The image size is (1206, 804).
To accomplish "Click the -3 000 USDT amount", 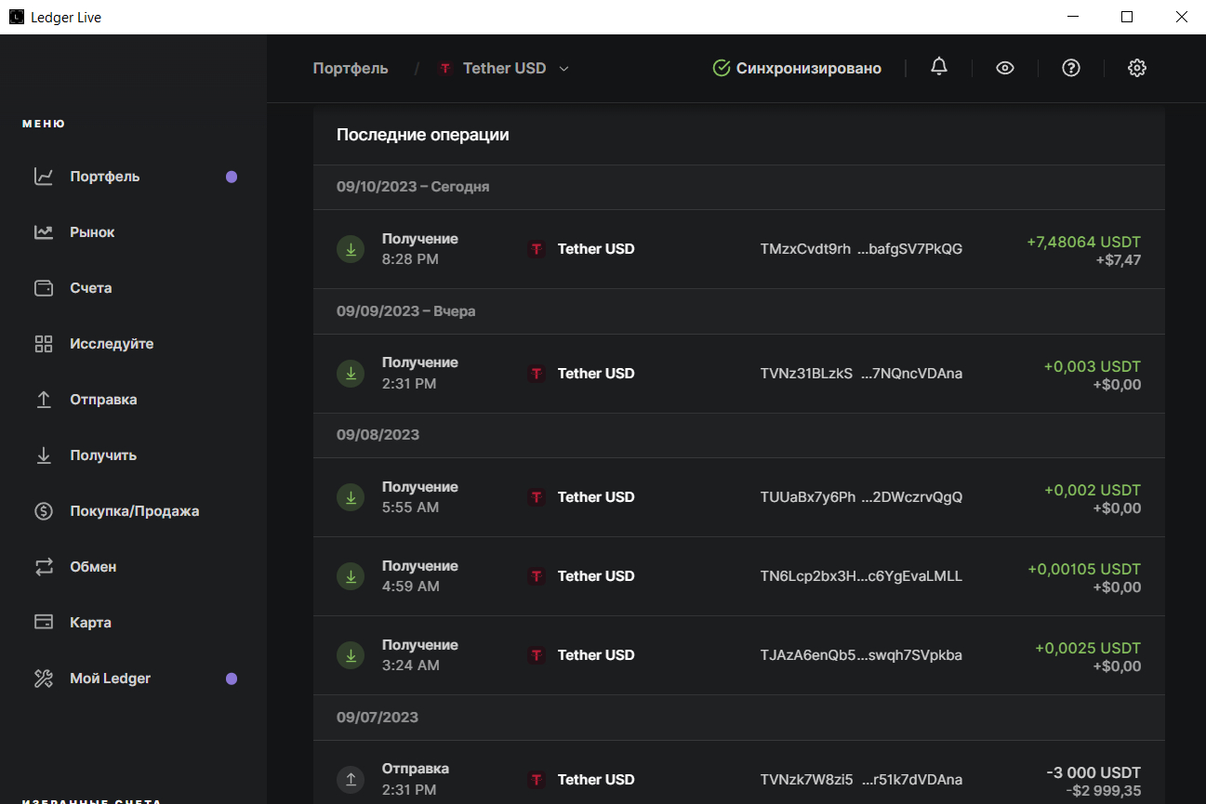I will 1093,772.
